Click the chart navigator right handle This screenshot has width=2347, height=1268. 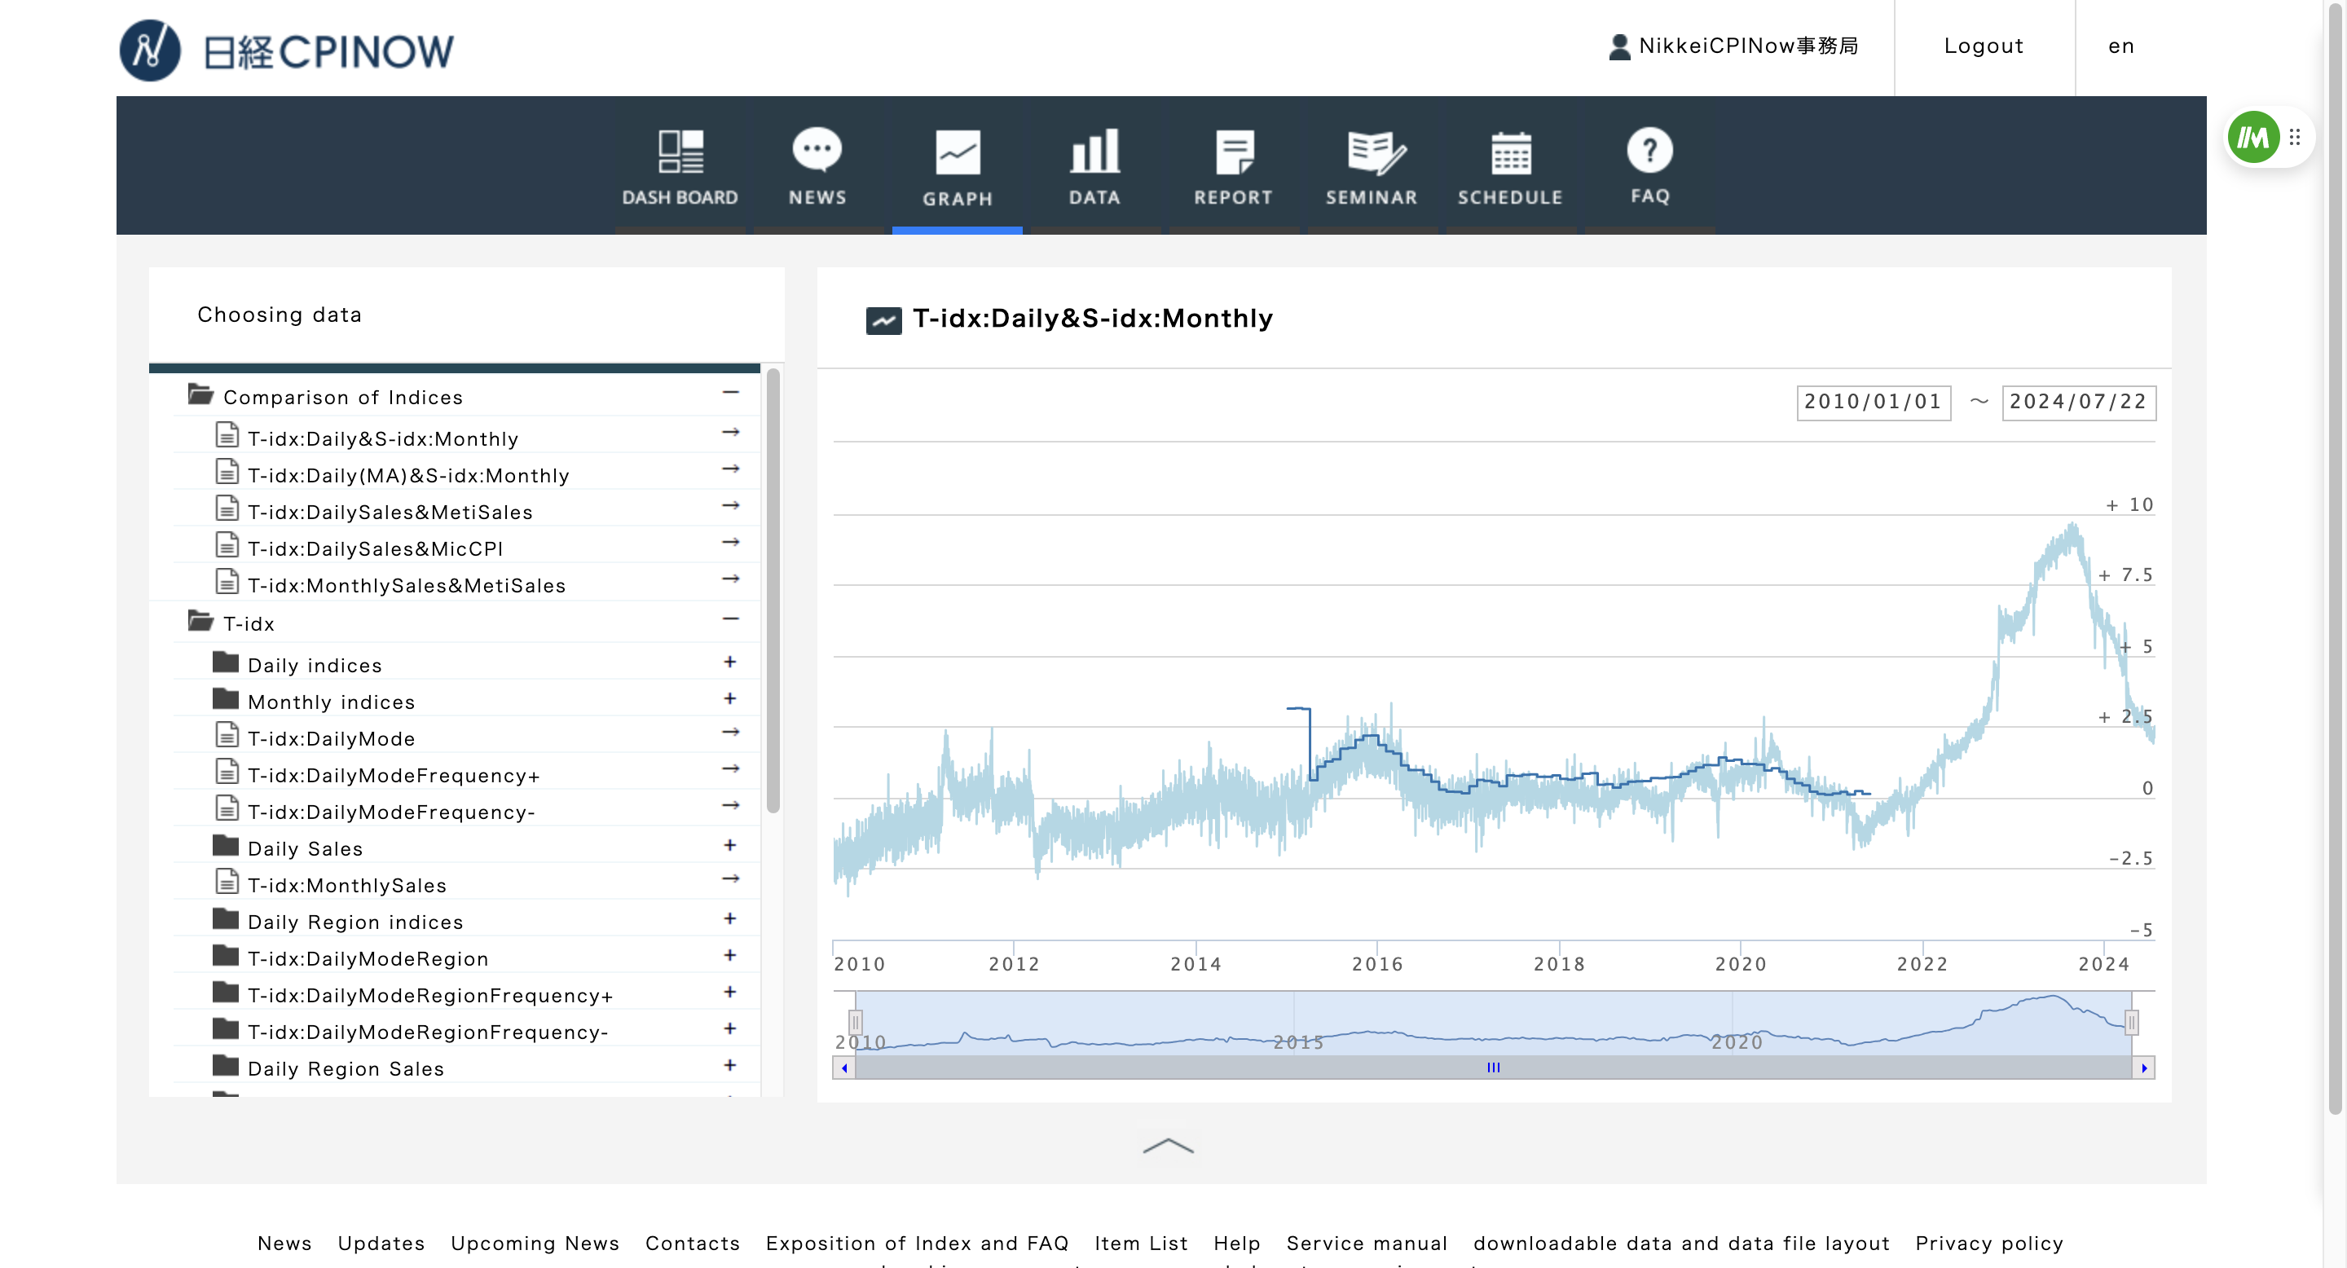(2131, 1022)
